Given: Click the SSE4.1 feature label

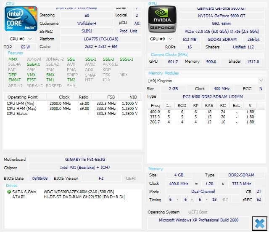Looking at the screenshot, I should 33,64.
